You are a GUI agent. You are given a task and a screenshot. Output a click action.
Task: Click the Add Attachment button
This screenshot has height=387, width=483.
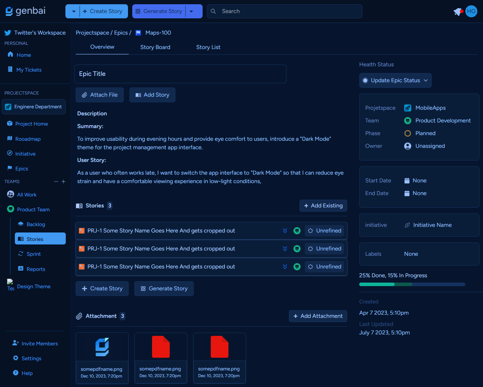318,316
